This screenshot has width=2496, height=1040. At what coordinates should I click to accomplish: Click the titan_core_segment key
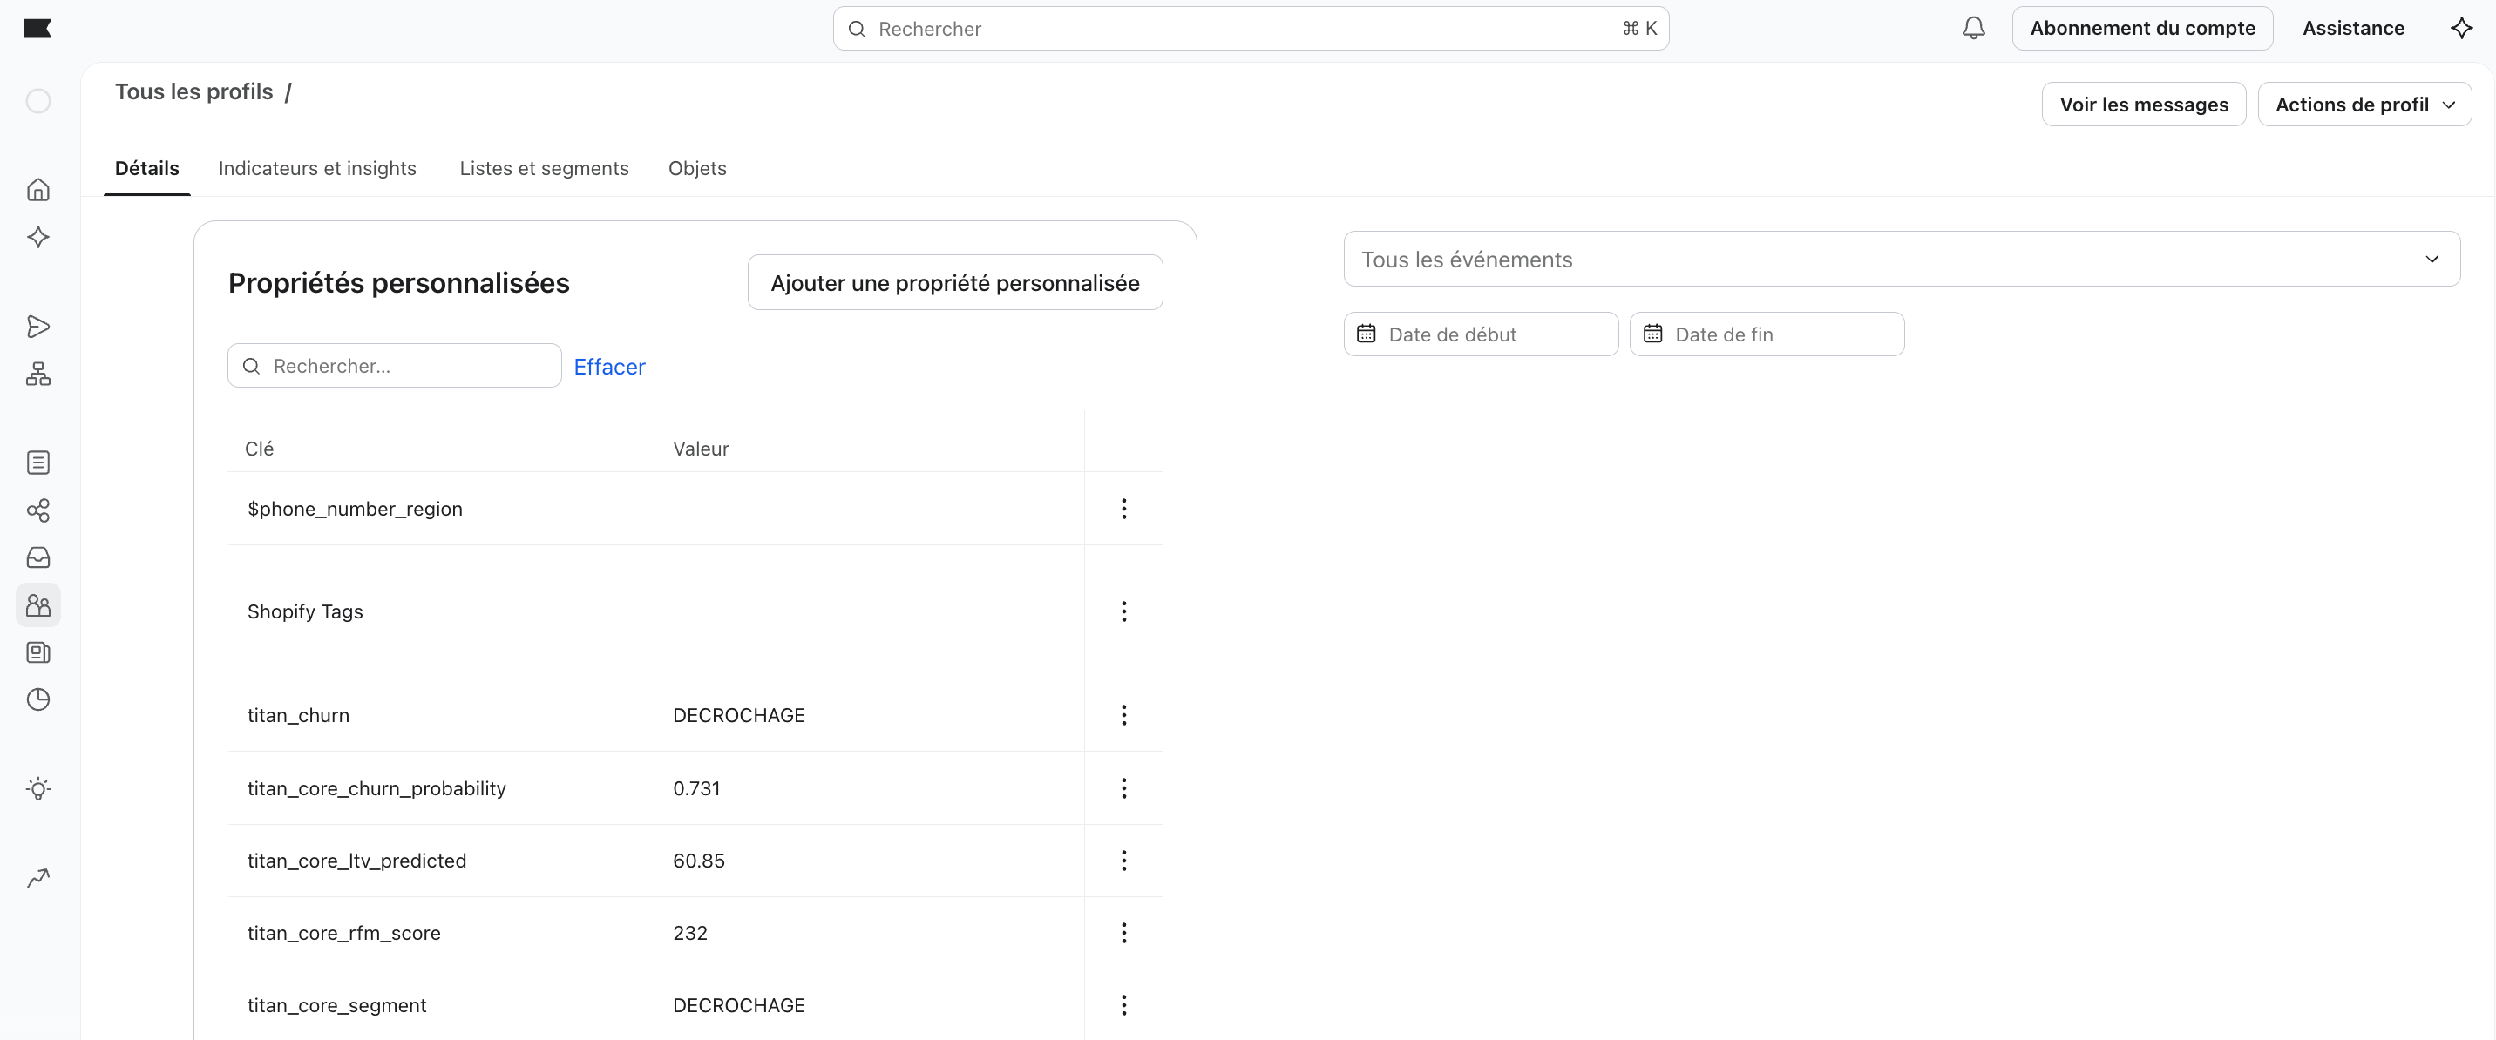pyautogui.click(x=336, y=1005)
